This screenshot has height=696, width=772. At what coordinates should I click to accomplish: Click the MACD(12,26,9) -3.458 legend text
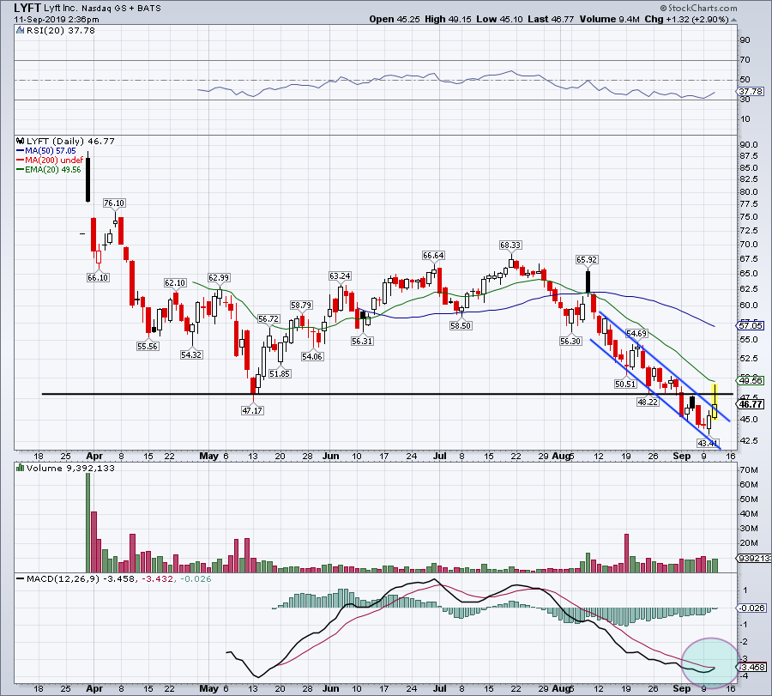tap(81, 578)
